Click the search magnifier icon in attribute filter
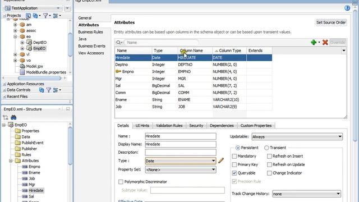The width and height of the screenshot is (359, 202). pyautogui.click(x=118, y=43)
